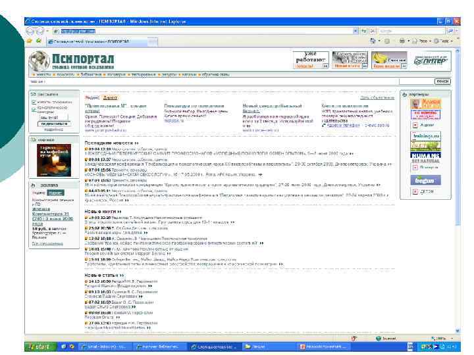Click the IE Back navigation button

pyautogui.click(x=30, y=31)
